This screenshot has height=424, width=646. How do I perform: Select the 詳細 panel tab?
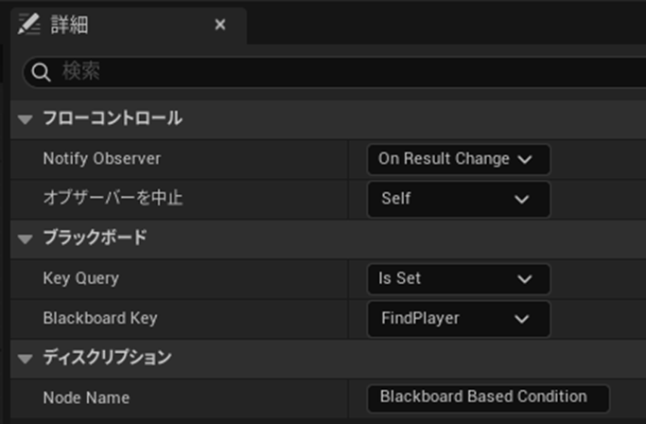tap(69, 25)
